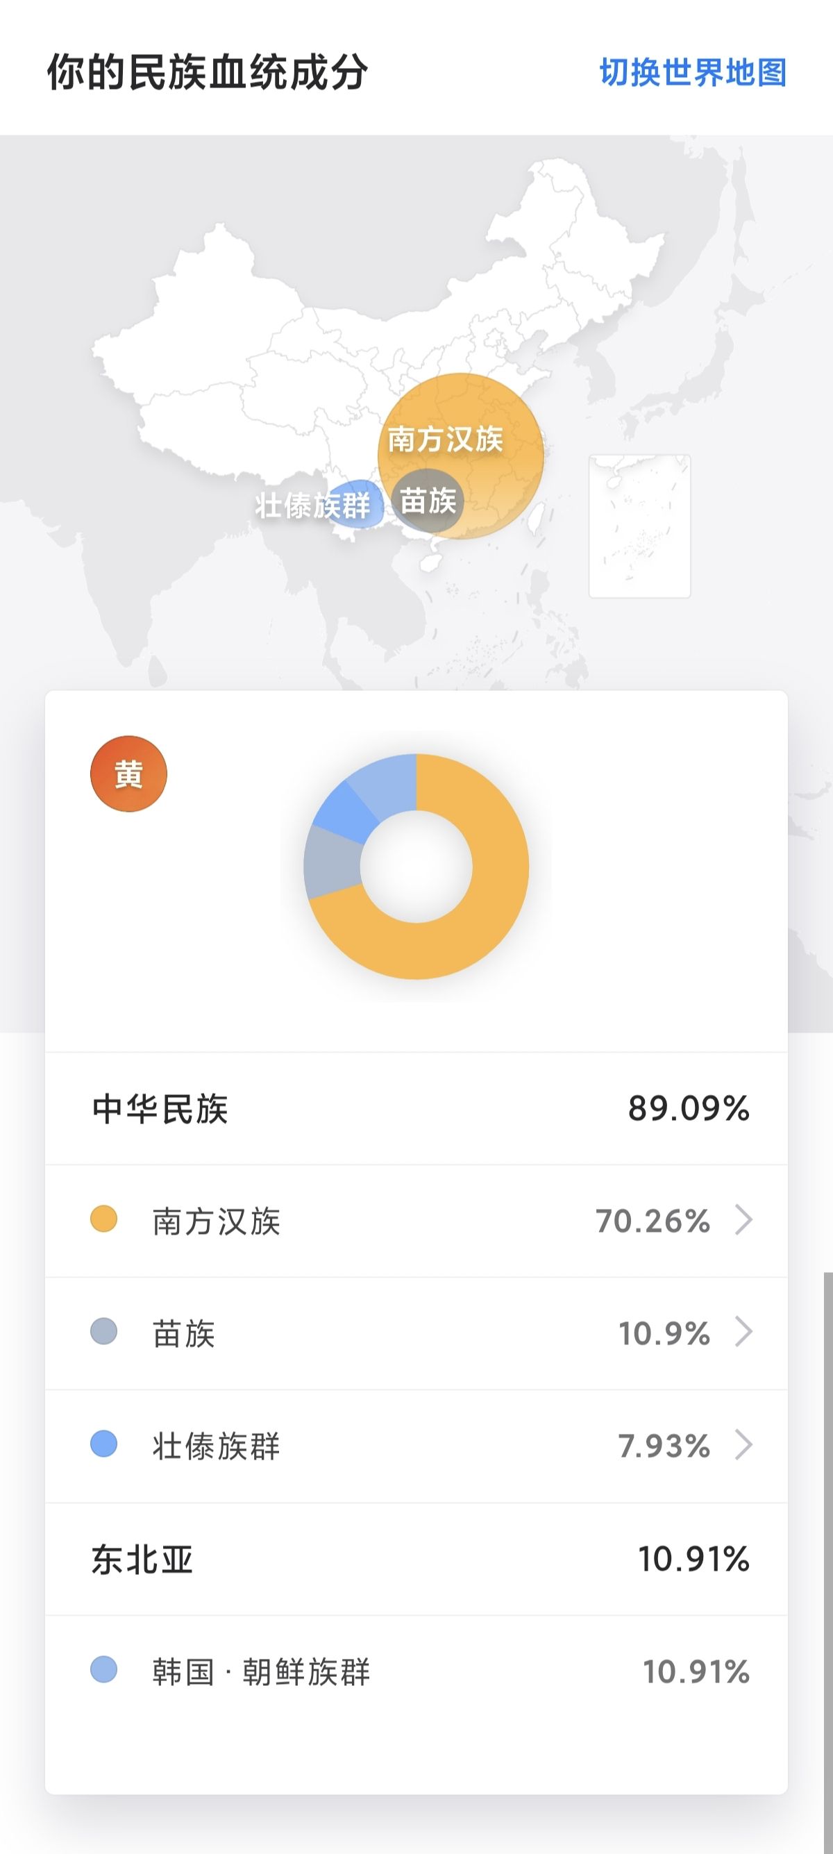Tap the 中华民族 89.09% group header
Screen dimensions: 833x1854
pyautogui.click(x=416, y=1108)
